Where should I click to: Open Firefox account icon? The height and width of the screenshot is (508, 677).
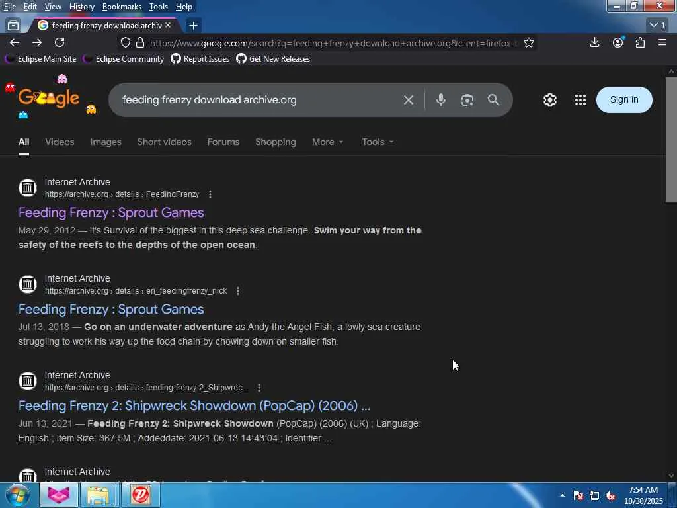[x=618, y=42]
